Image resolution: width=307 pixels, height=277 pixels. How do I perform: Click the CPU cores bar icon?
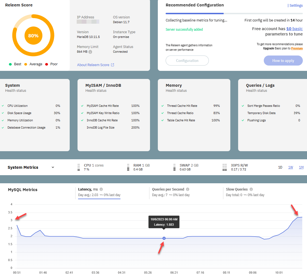tap(79, 167)
